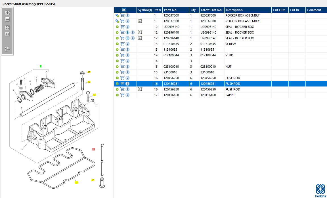Select the TAPPET row part number 120116160
This screenshot has height=198, width=327.
point(171,95)
